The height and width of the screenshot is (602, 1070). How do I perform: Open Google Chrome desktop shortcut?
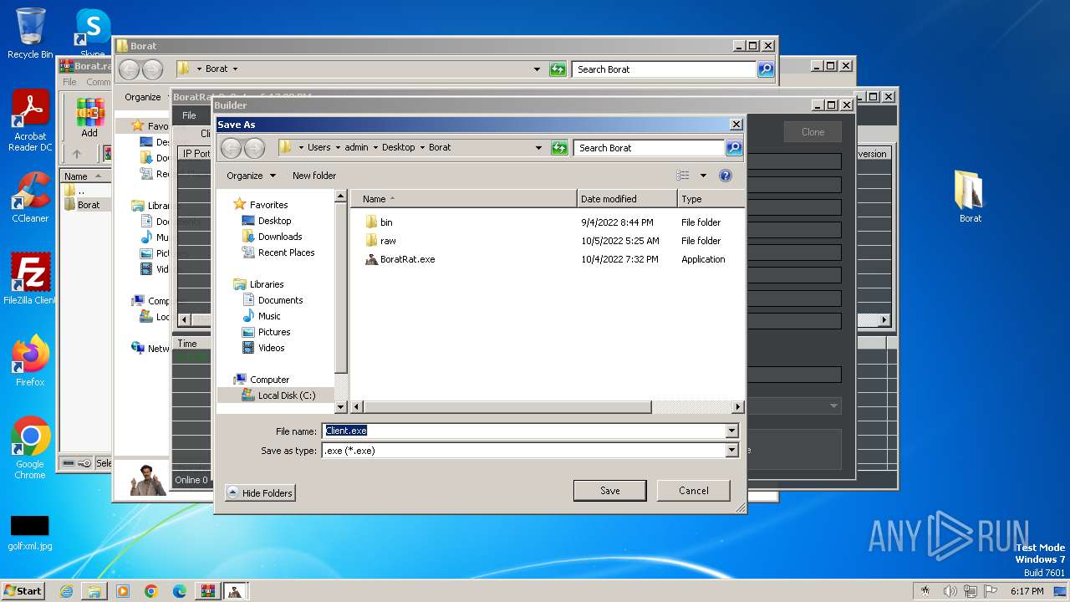[30, 448]
